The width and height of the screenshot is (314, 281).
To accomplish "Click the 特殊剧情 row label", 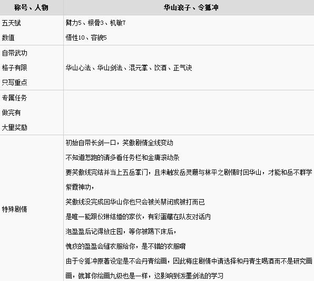I will pyautogui.click(x=14, y=209).
